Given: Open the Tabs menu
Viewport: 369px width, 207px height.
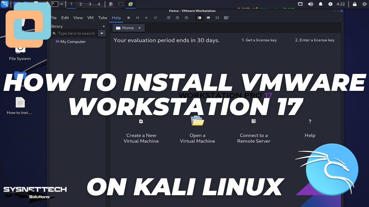Looking at the screenshot, I should (103, 18).
